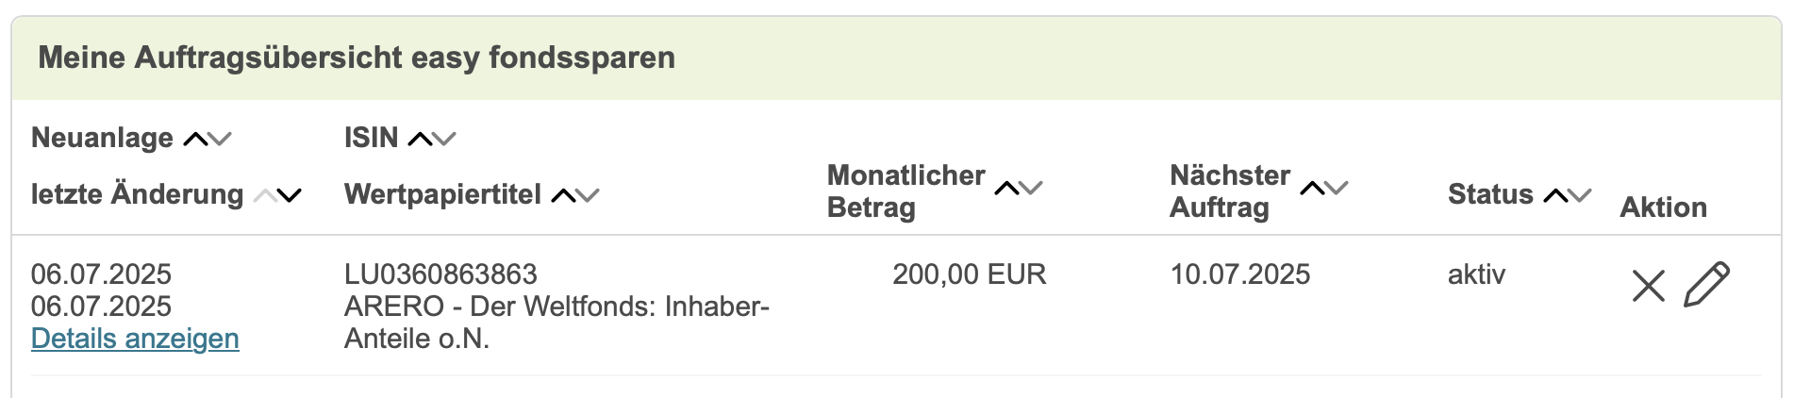Sort letzte Änderung ascending
The width and height of the screenshot is (1794, 398).
tap(265, 196)
